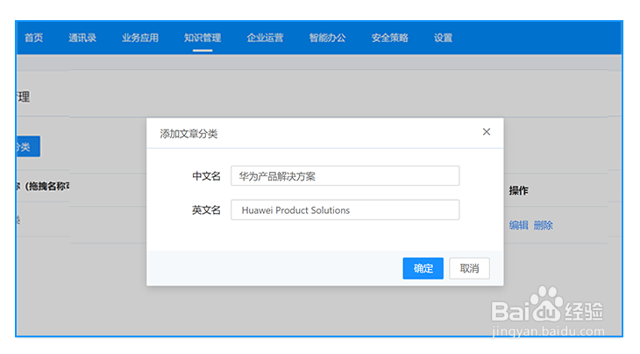The height and width of the screenshot is (354, 640).
Task: Go to 企业运营 tab
Action: click(x=265, y=38)
